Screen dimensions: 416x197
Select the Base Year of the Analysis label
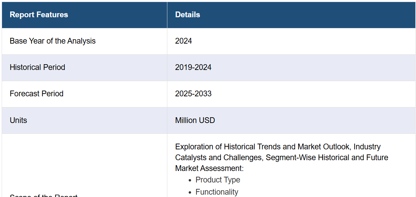tap(53, 41)
